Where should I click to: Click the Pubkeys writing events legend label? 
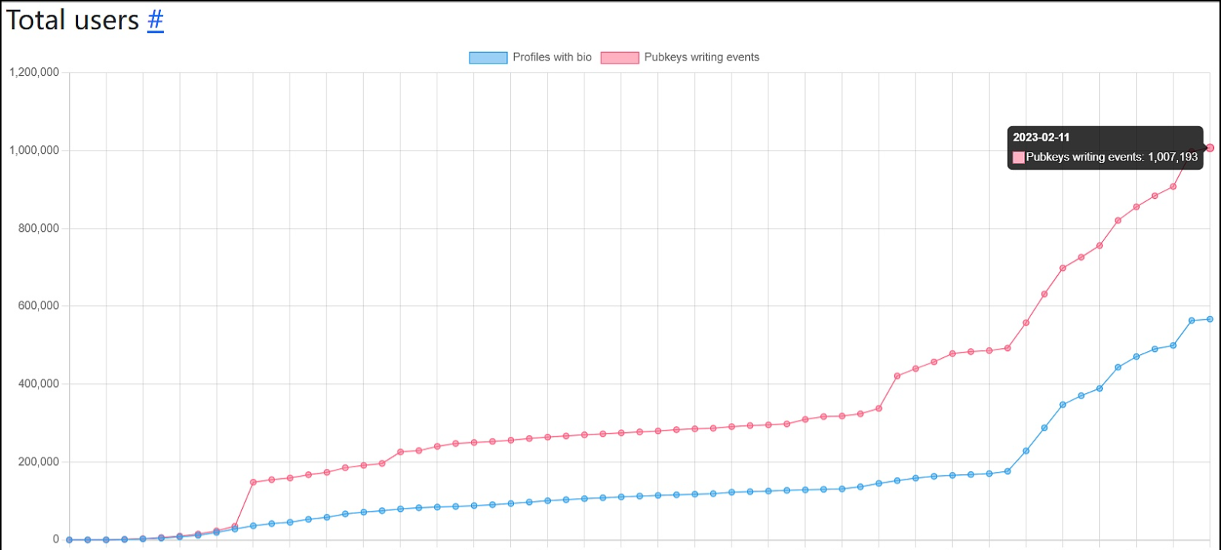(x=702, y=57)
